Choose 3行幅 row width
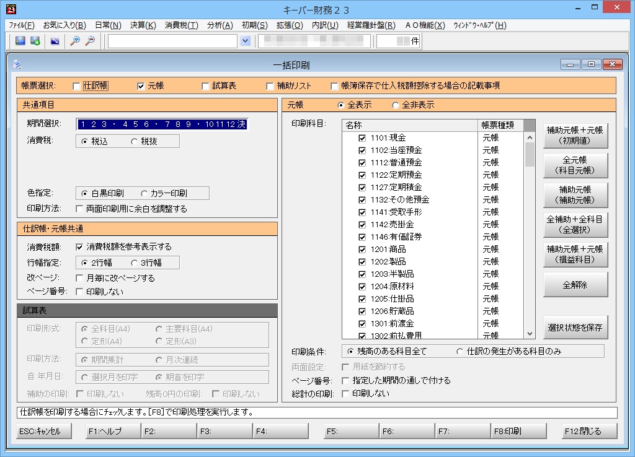 tap(134, 263)
